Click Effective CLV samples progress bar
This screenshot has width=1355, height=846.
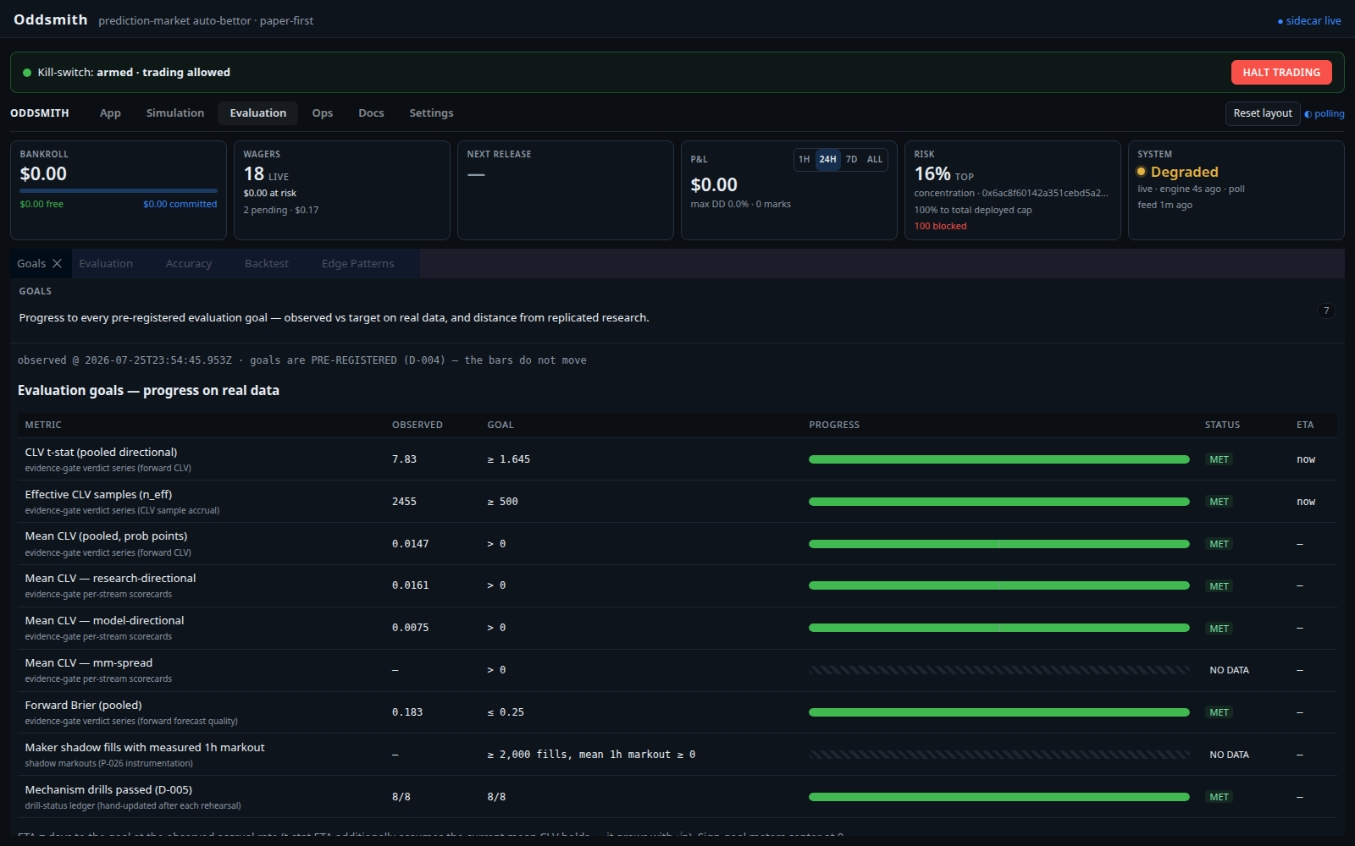[x=999, y=502]
